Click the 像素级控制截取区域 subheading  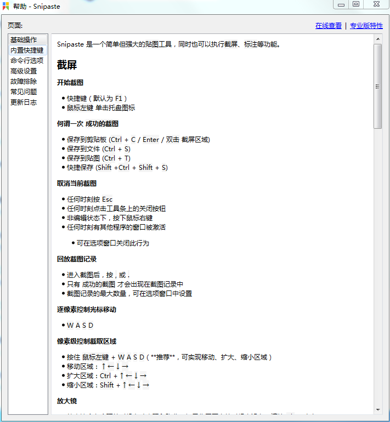pyautogui.click(x=87, y=341)
